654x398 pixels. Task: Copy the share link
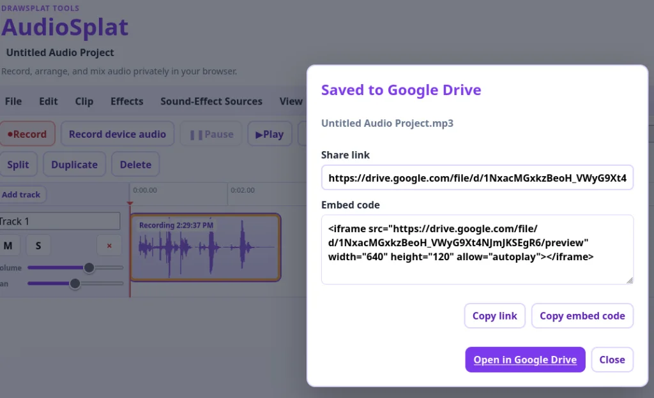tap(495, 316)
